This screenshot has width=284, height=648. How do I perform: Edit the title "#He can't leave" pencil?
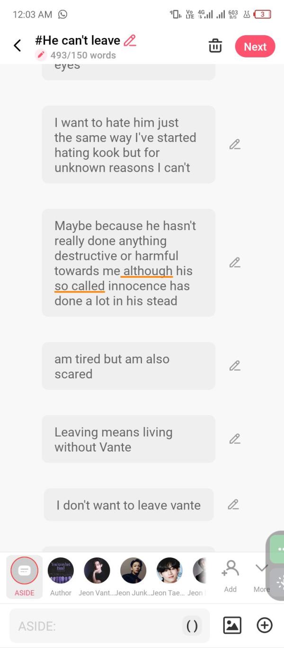pyautogui.click(x=130, y=40)
